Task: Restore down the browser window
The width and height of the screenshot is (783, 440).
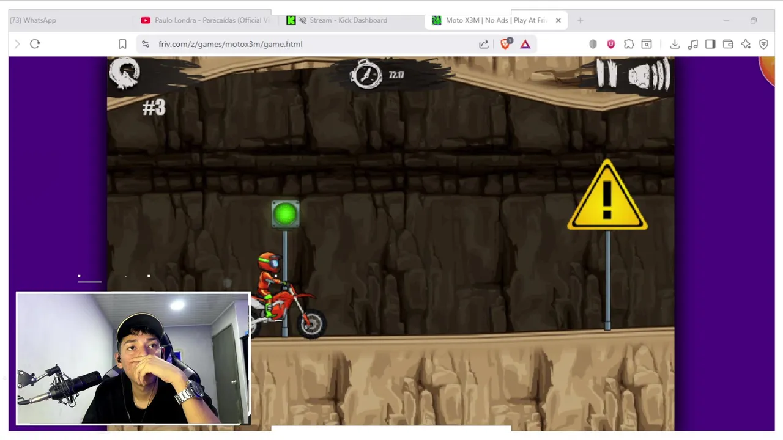Action: tap(753, 20)
